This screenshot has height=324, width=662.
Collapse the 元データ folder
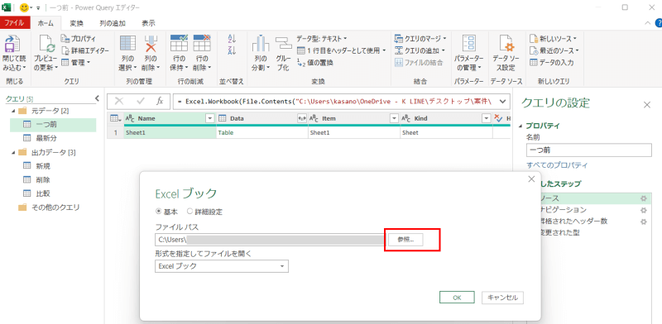pos(12,111)
